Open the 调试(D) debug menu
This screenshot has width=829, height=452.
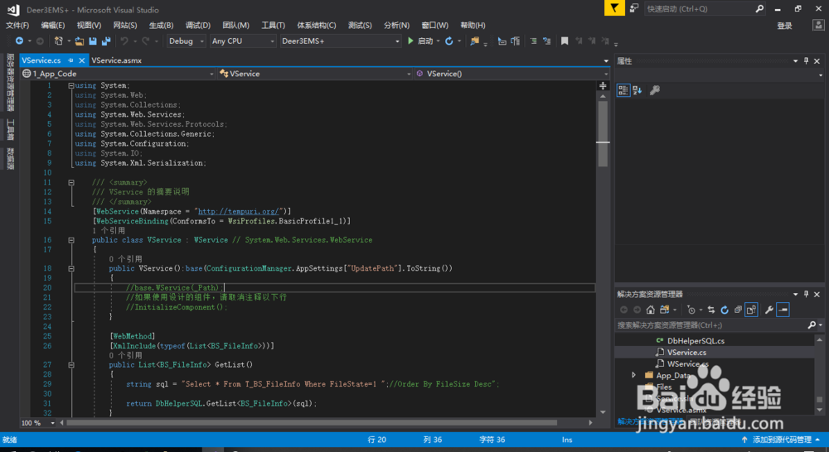(198, 26)
